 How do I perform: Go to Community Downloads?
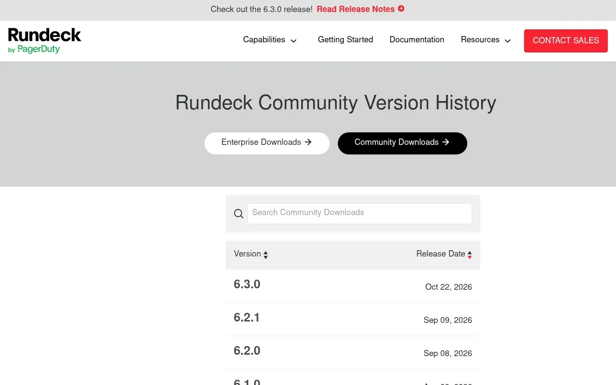402,143
